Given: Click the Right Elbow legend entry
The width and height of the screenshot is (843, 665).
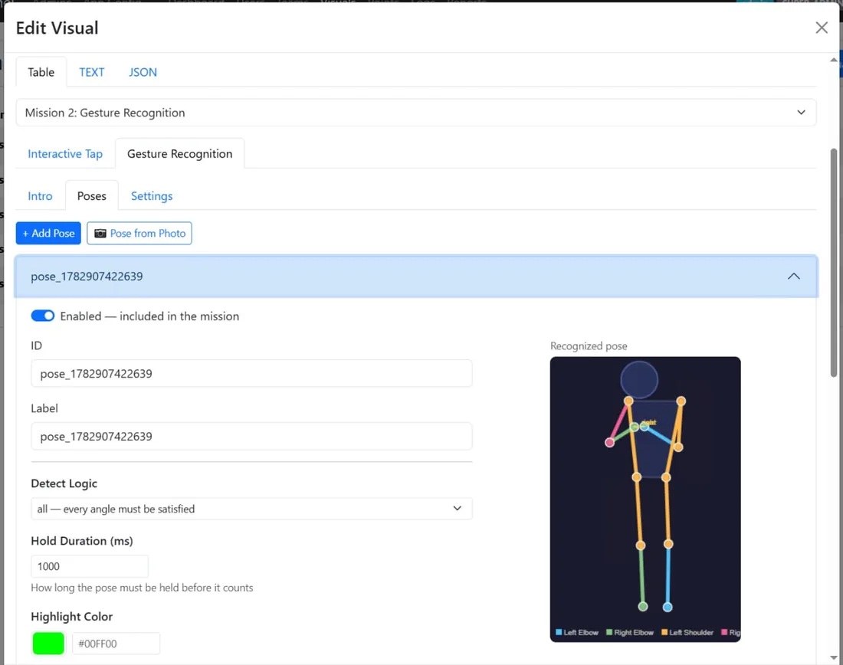Looking at the screenshot, I should pyautogui.click(x=629, y=632).
